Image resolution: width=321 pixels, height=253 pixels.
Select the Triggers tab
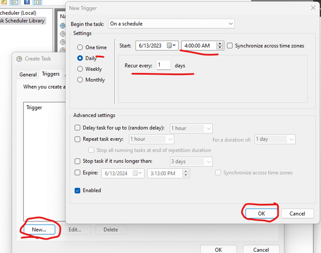click(x=51, y=74)
